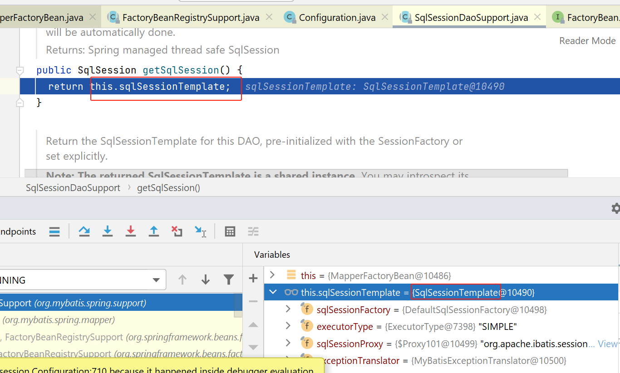Switch to the Configuration.java tab

[337, 18]
